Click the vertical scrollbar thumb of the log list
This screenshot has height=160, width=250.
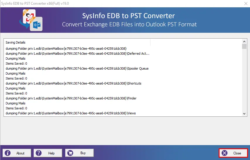(244, 47)
